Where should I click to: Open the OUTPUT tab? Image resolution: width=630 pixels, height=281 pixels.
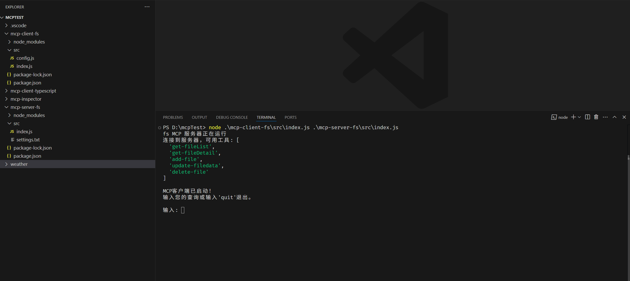[x=199, y=117]
